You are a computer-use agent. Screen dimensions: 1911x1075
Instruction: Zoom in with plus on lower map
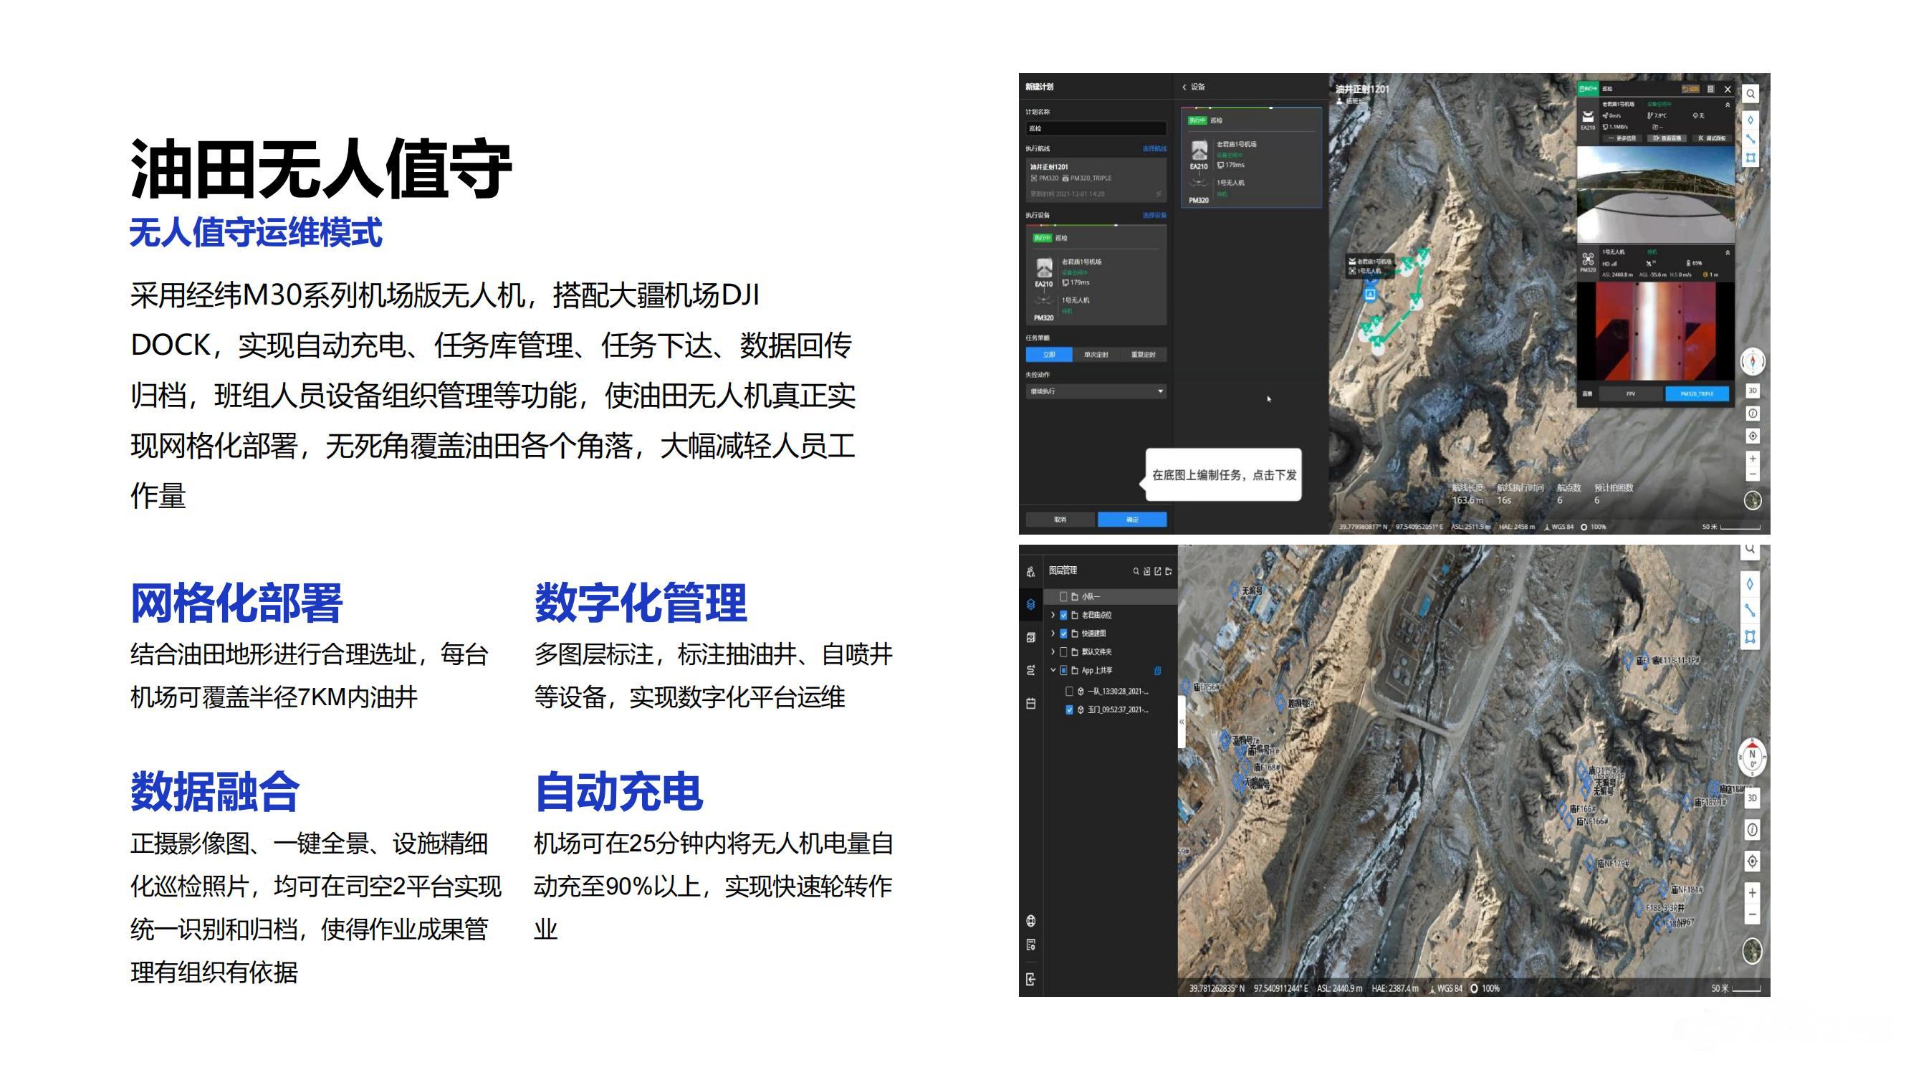tap(1752, 893)
